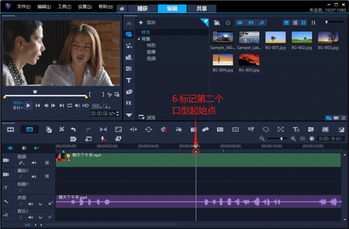Open the Sound library panel
Screen dimensions: 349x229
tap(129, 46)
